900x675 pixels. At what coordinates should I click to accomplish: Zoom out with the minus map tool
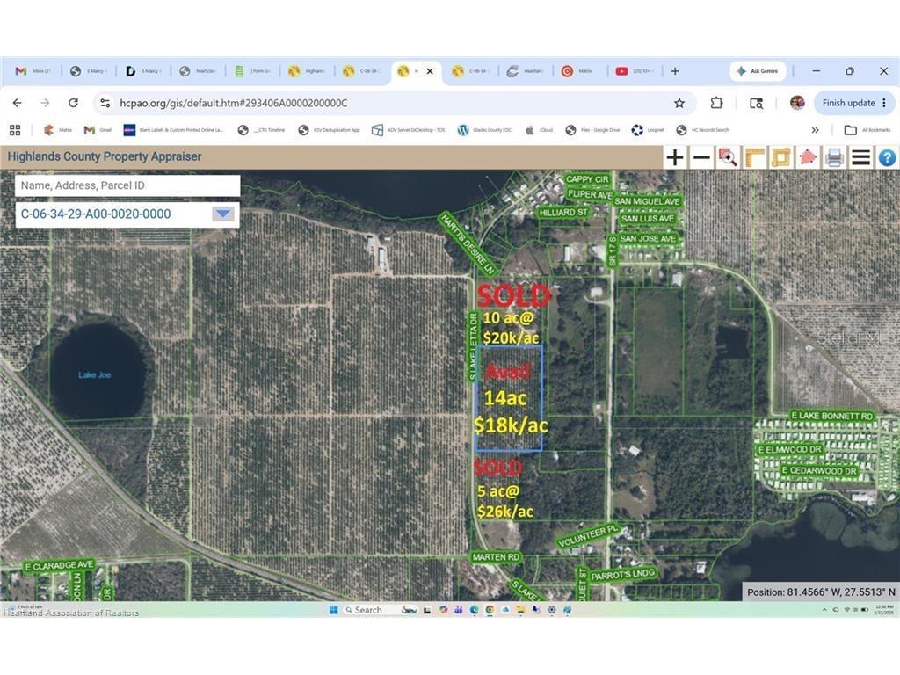click(701, 157)
